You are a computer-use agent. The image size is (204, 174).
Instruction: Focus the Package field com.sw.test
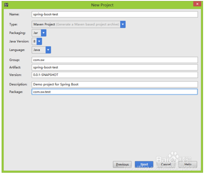click(115, 92)
